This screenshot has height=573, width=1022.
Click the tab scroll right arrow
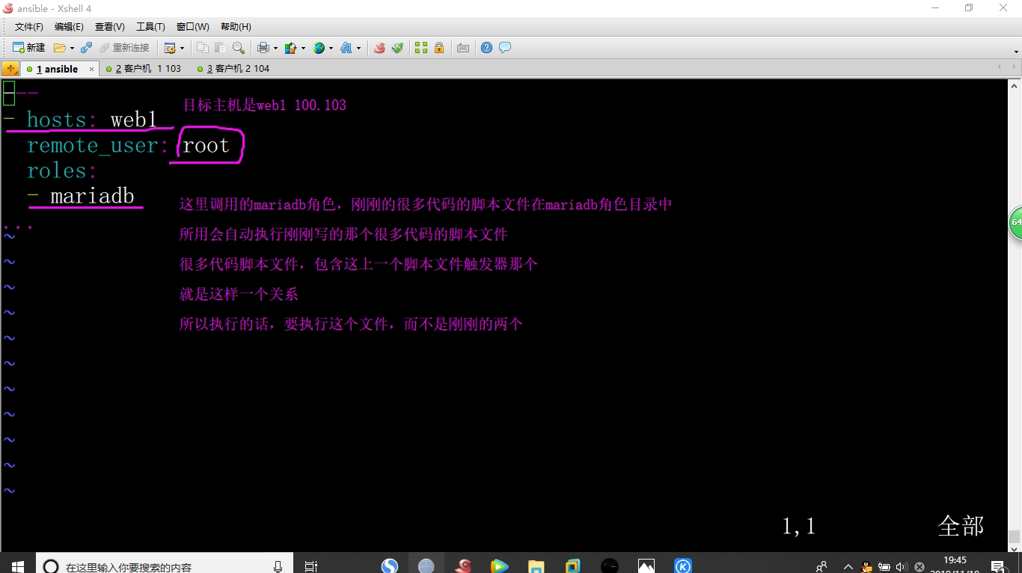(x=1015, y=67)
